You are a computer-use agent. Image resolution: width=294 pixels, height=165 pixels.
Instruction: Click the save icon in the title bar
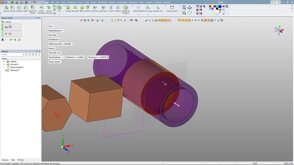click(6, 2)
